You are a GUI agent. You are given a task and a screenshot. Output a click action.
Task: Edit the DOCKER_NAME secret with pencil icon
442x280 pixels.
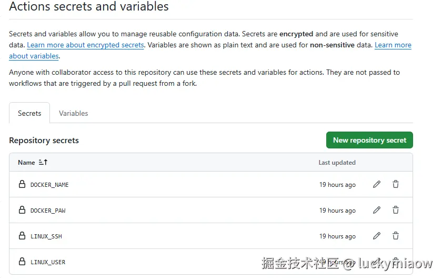[377, 184]
